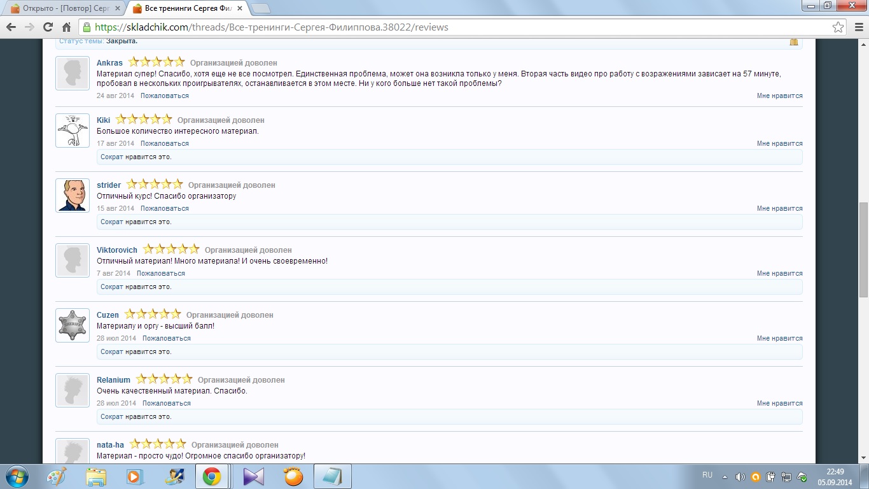The height and width of the screenshot is (489, 869).
Task: Open Kiki's profile link
Action: tap(103, 120)
